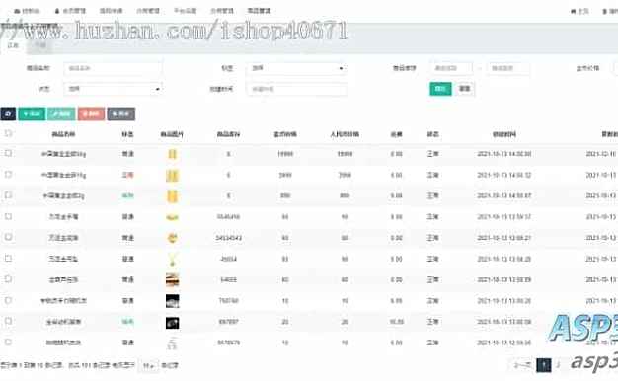Click the gray recycle bin button
Screen dimensions: 618x381
pyautogui.click(x=121, y=114)
